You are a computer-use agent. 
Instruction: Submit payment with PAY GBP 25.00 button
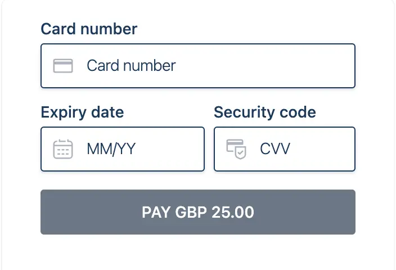(198, 212)
